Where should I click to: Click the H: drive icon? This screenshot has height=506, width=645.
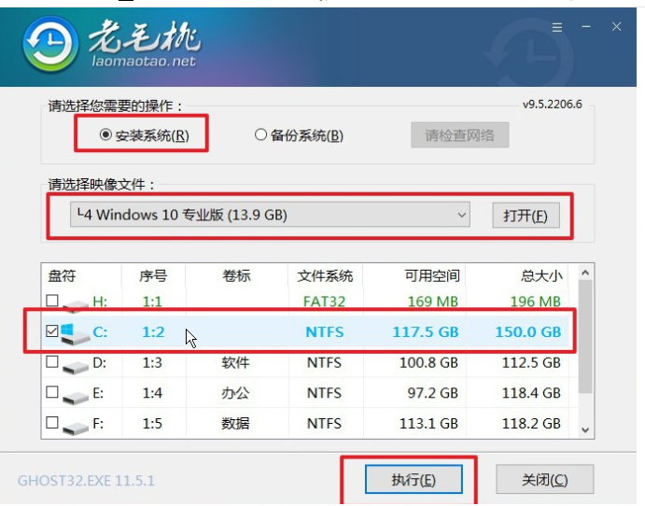point(76,304)
